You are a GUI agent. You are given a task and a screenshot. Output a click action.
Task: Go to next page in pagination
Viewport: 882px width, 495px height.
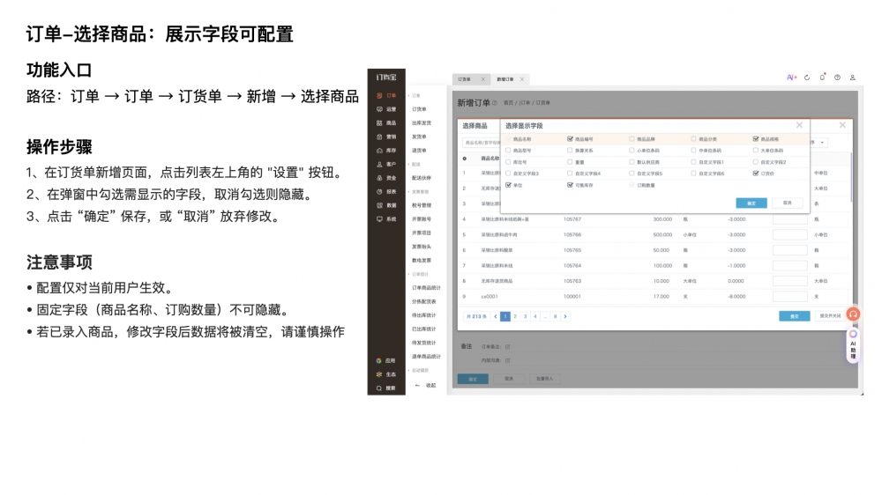[x=565, y=316]
